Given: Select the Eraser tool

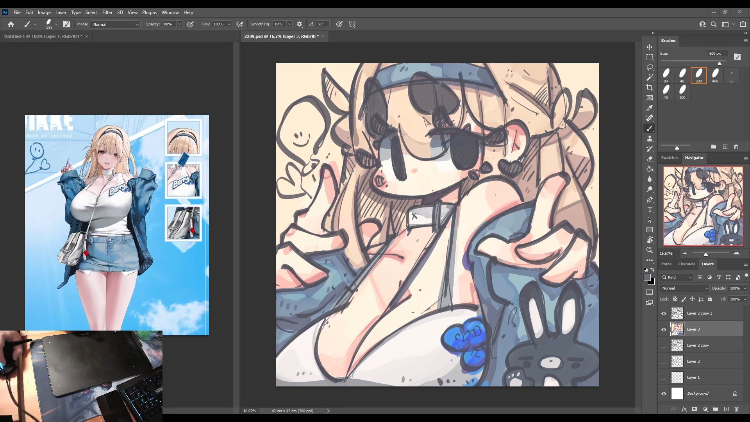Looking at the screenshot, I should (x=650, y=159).
